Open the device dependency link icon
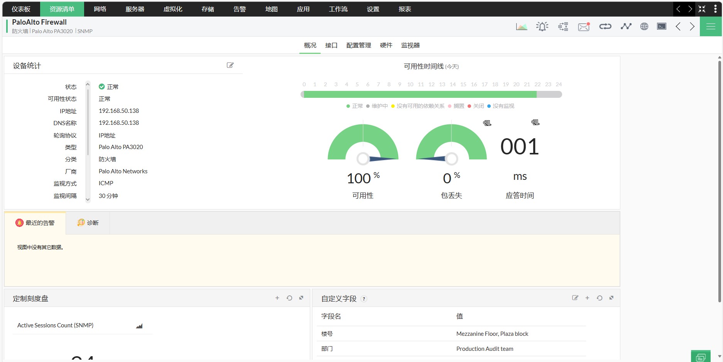Image resolution: width=723 pixels, height=362 pixels. (605, 26)
